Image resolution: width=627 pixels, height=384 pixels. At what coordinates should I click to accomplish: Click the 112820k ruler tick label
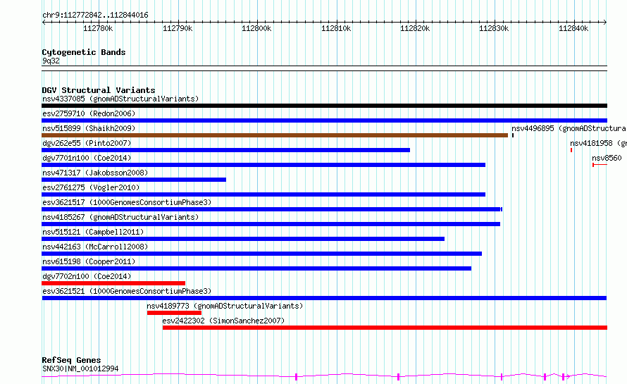[x=415, y=28]
